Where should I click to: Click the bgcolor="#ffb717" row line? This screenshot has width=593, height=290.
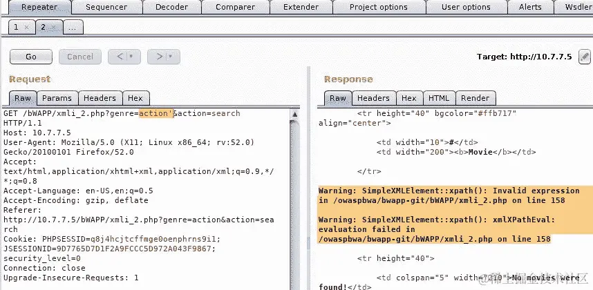(417, 118)
